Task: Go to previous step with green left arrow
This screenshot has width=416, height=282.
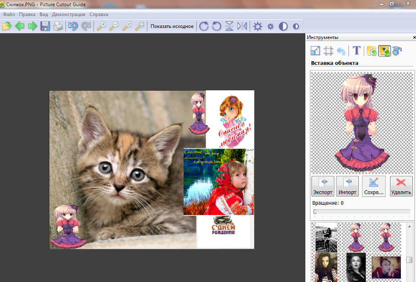Action: click(19, 26)
